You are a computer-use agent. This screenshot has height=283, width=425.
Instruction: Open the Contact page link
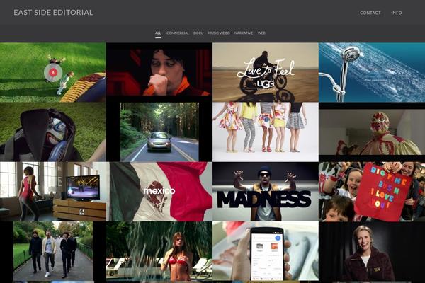(370, 13)
